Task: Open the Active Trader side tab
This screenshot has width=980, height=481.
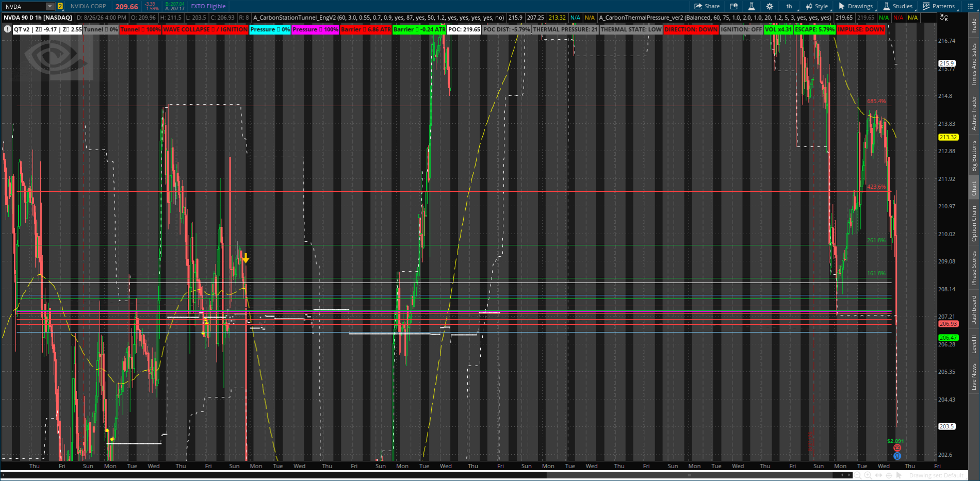Action: tap(974, 113)
